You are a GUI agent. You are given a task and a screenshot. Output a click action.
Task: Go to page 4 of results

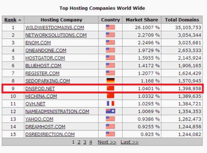pos(91,142)
